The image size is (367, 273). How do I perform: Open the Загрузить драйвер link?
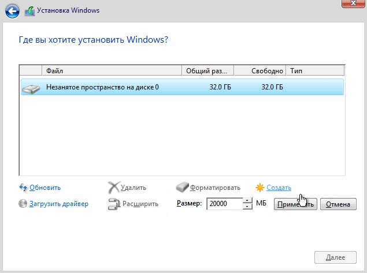[59, 204]
